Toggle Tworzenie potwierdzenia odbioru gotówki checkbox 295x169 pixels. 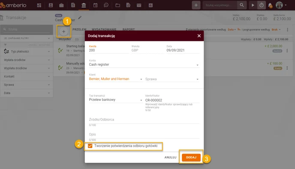click(90, 146)
